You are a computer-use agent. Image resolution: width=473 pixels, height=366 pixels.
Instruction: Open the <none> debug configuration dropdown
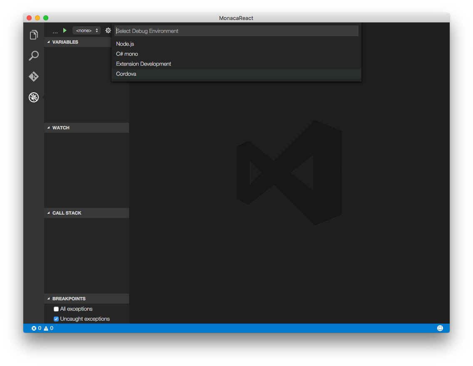(86, 30)
